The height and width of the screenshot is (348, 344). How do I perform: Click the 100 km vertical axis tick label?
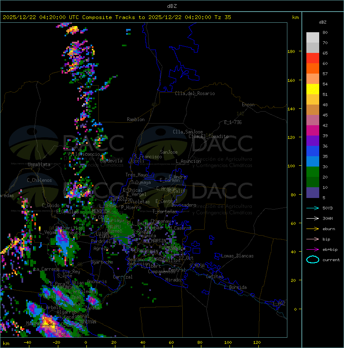(291, 166)
